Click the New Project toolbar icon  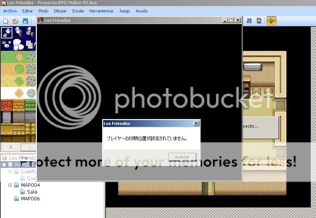click(6, 21)
